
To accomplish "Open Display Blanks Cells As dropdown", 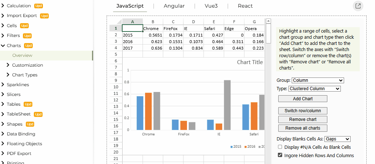I will [x=337, y=139].
